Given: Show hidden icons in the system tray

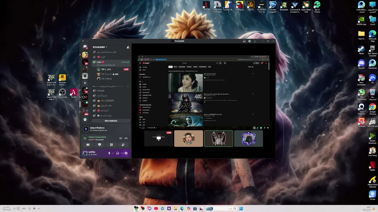Looking at the screenshot, I should 39,208.
